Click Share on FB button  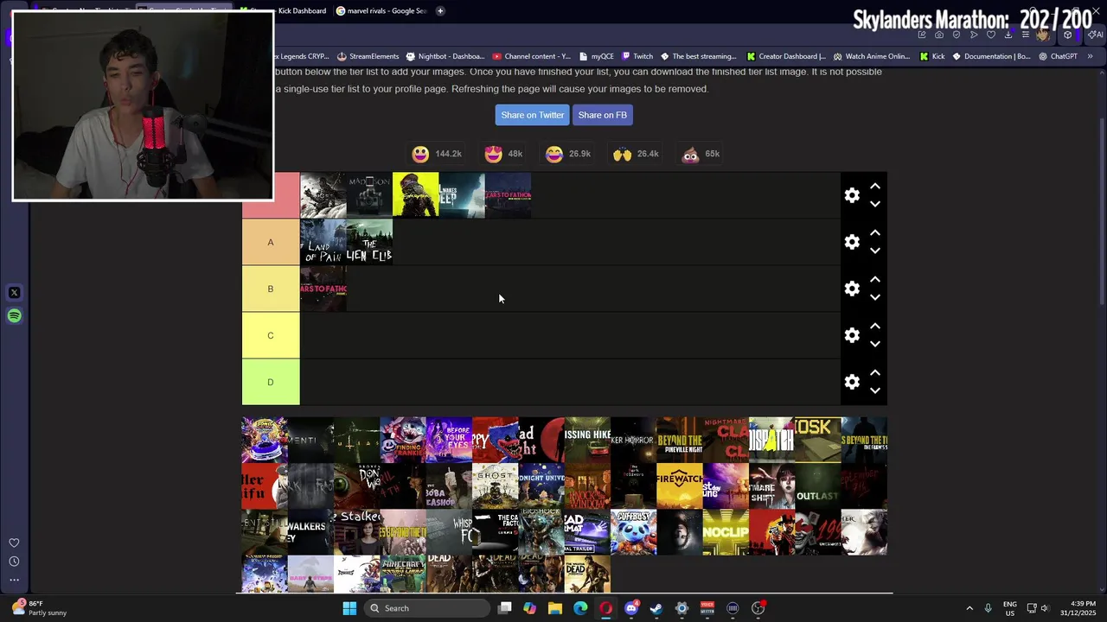602,115
